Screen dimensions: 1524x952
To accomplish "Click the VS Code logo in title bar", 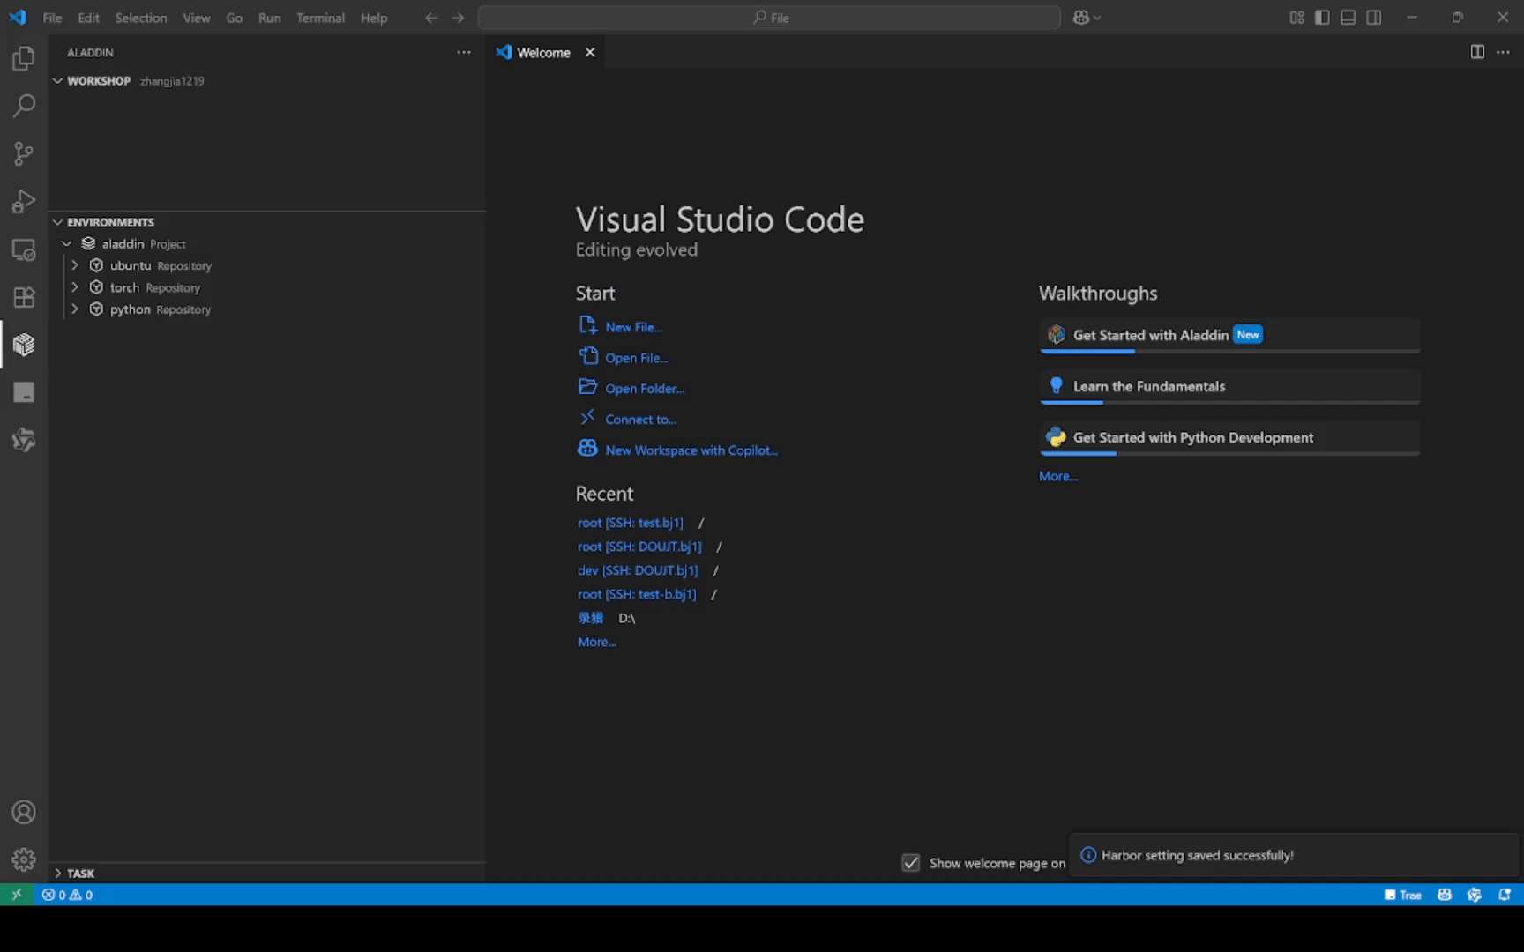I will click(x=18, y=18).
